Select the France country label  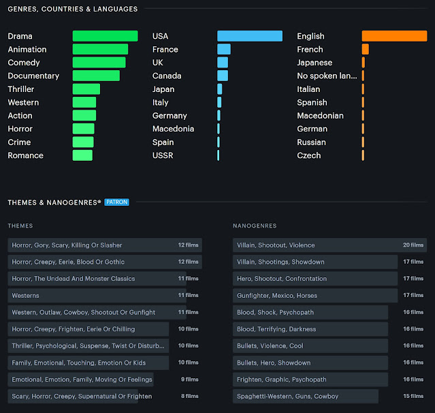pyautogui.click(x=165, y=50)
